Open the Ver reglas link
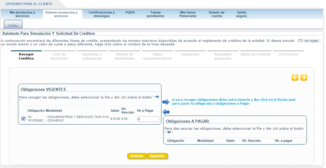Viewport: 326px width, 168px height. point(311,41)
